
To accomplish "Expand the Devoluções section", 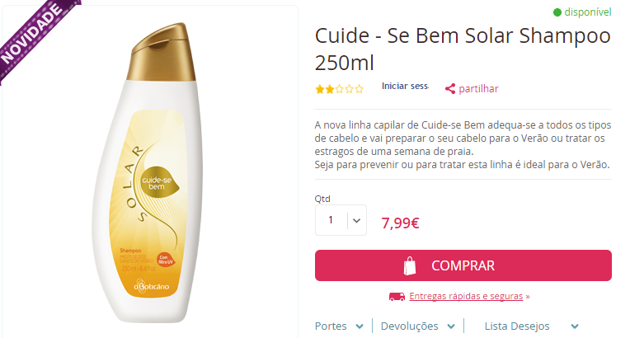I will (x=418, y=326).
